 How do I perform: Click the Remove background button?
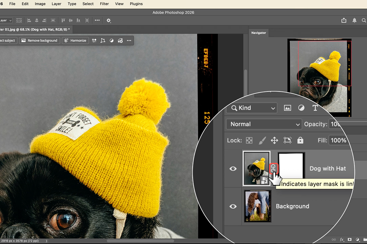39,41
